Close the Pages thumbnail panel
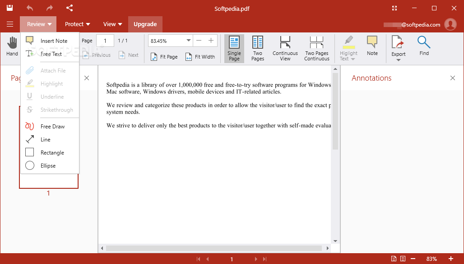This screenshot has width=464, height=264. (87, 78)
